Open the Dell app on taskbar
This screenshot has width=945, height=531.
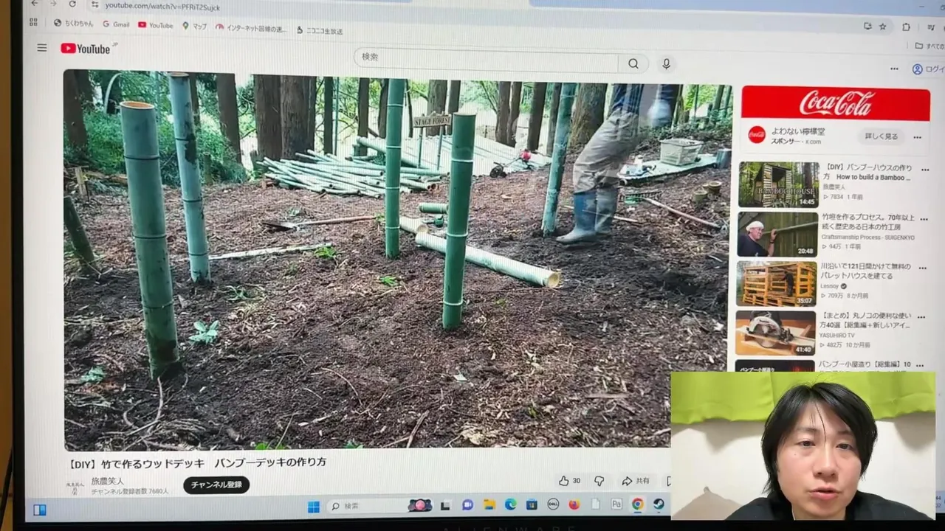[x=552, y=504]
